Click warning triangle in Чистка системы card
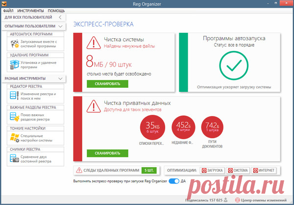Screen dimensions: 294x205 pyautogui.click(x=94, y=43)
